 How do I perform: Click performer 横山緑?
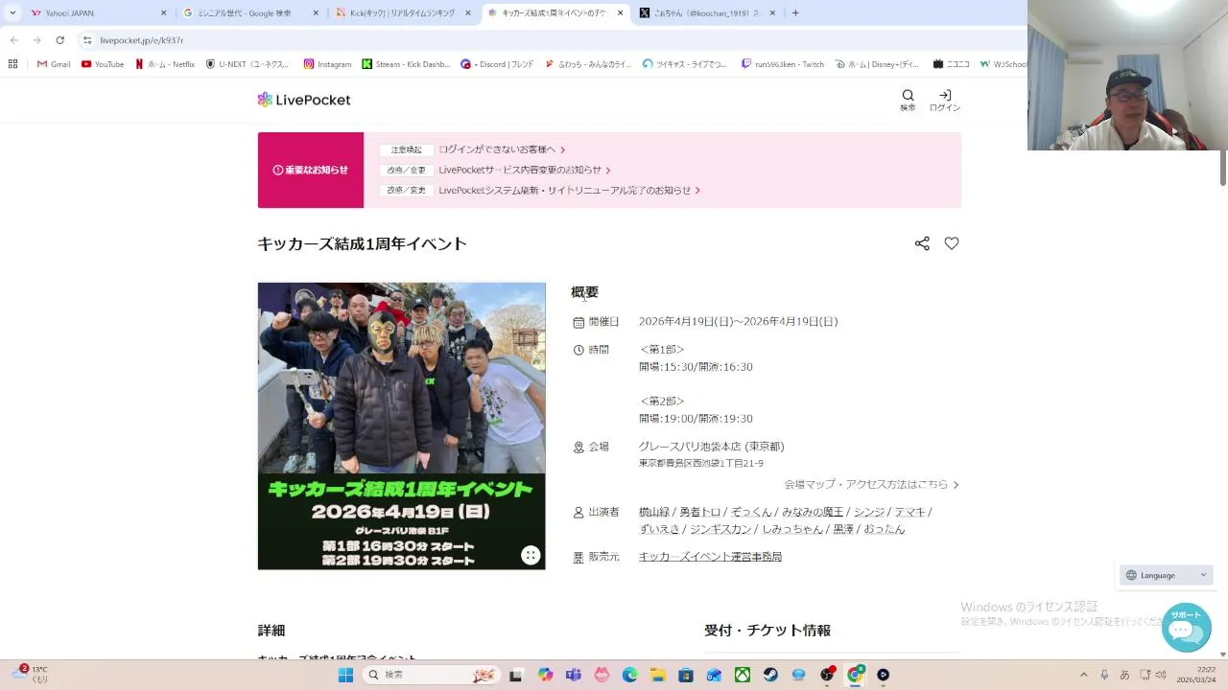point(654,513)
